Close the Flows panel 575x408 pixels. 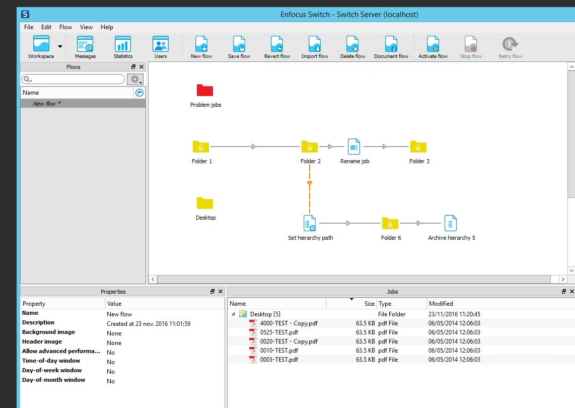point(141,67)
